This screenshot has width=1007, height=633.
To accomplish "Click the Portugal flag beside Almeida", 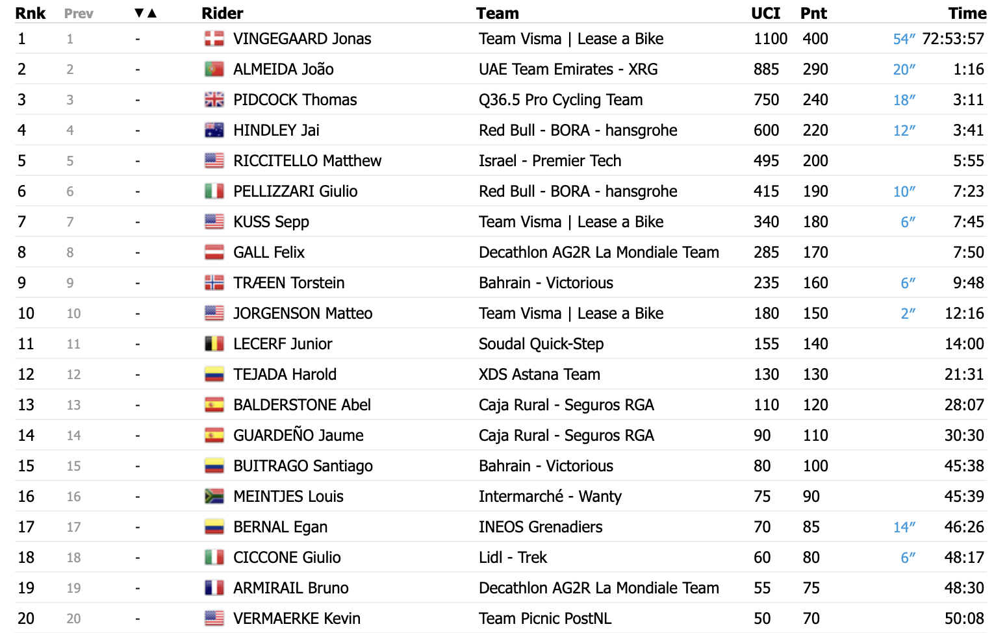I will pyautogui.click(x=214, y=69).
